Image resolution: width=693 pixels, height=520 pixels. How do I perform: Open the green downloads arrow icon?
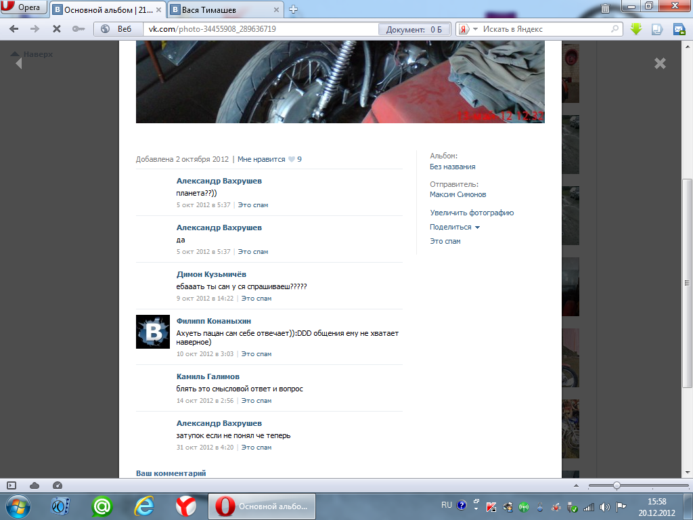[x=636, y=29]
